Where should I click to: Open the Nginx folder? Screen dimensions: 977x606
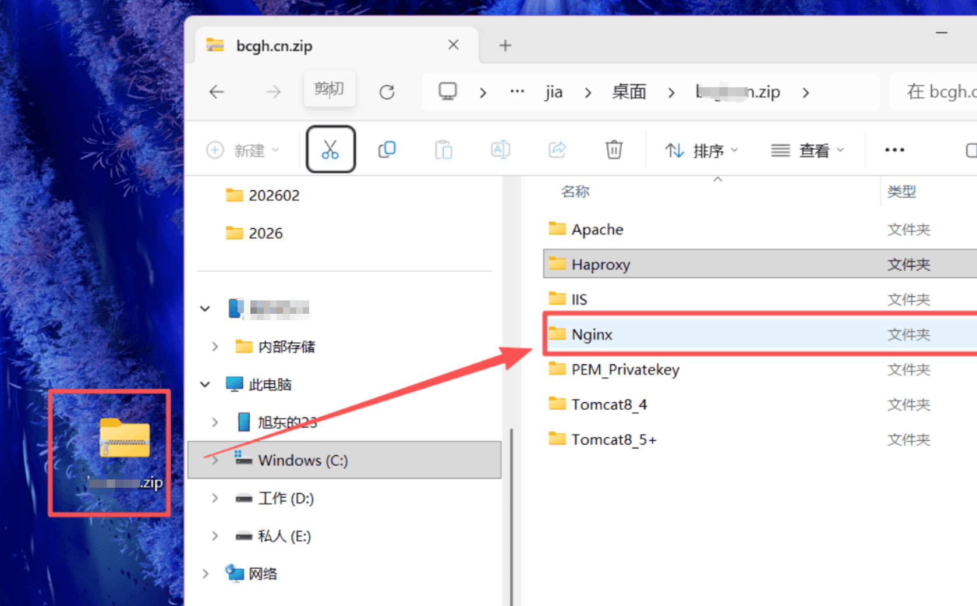pos(592,335)
